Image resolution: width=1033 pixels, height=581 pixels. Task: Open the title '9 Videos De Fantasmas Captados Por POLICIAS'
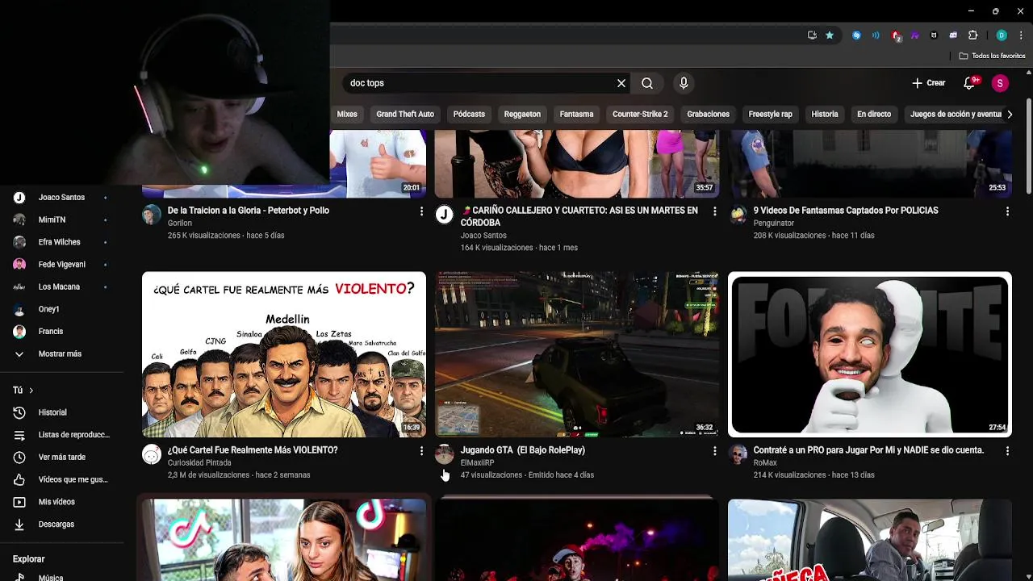click(845, 211)
